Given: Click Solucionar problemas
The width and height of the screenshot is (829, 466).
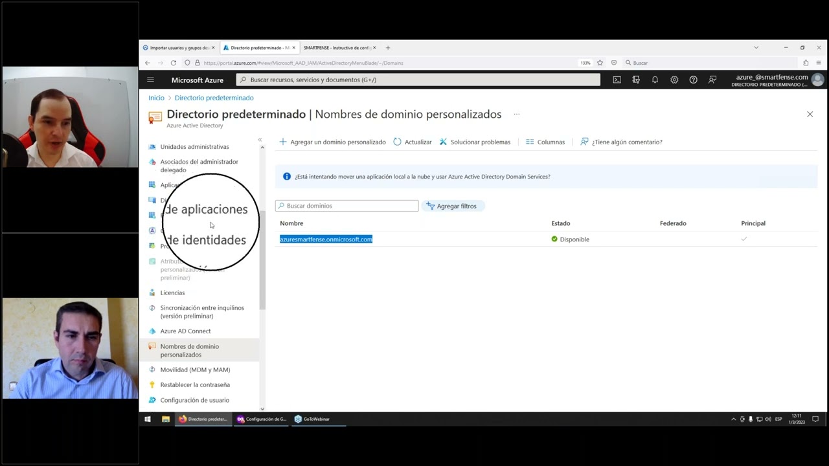Looking at the screenshot, I should point(475,142).
